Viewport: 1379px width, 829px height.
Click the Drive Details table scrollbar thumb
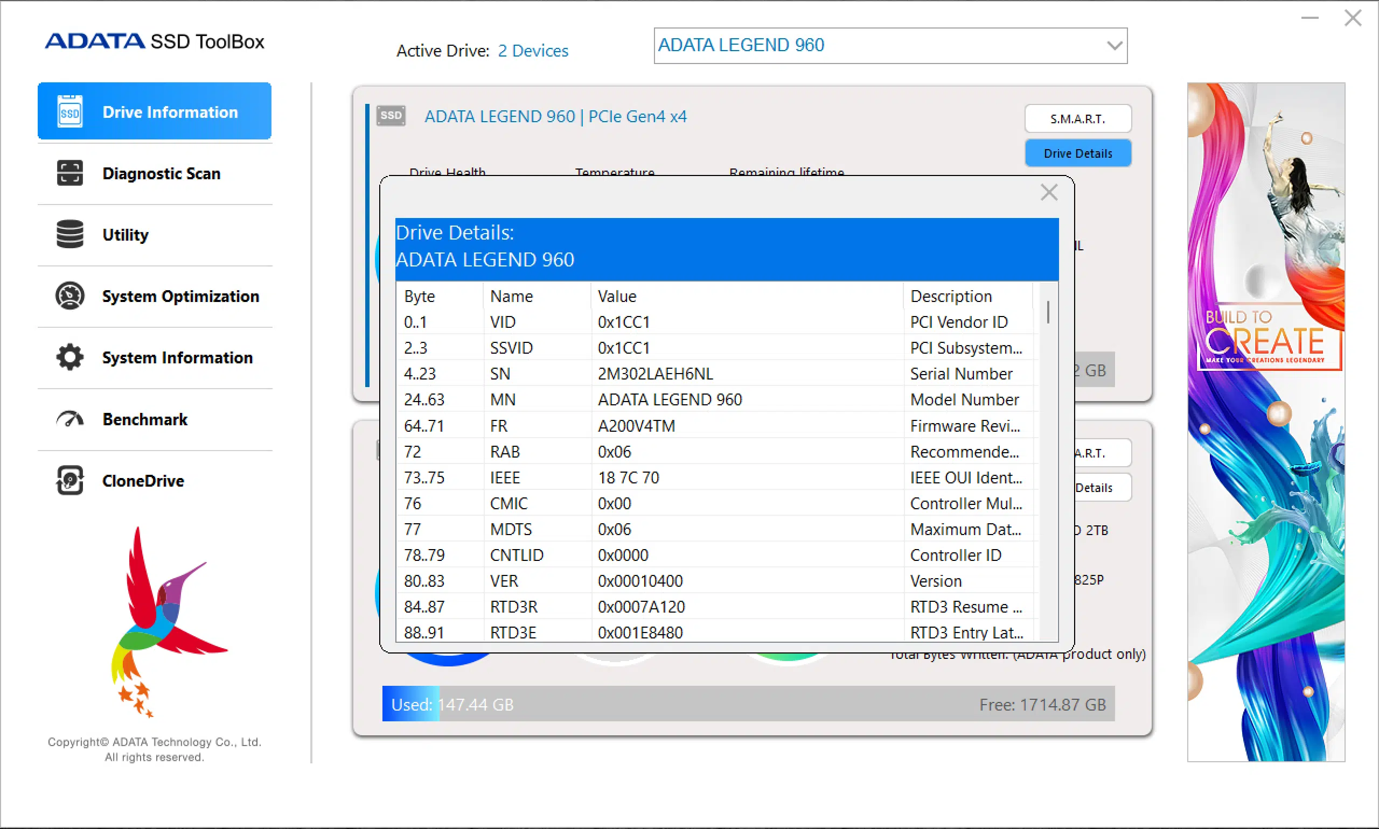pyautogui.click(x=1048, y=312)
